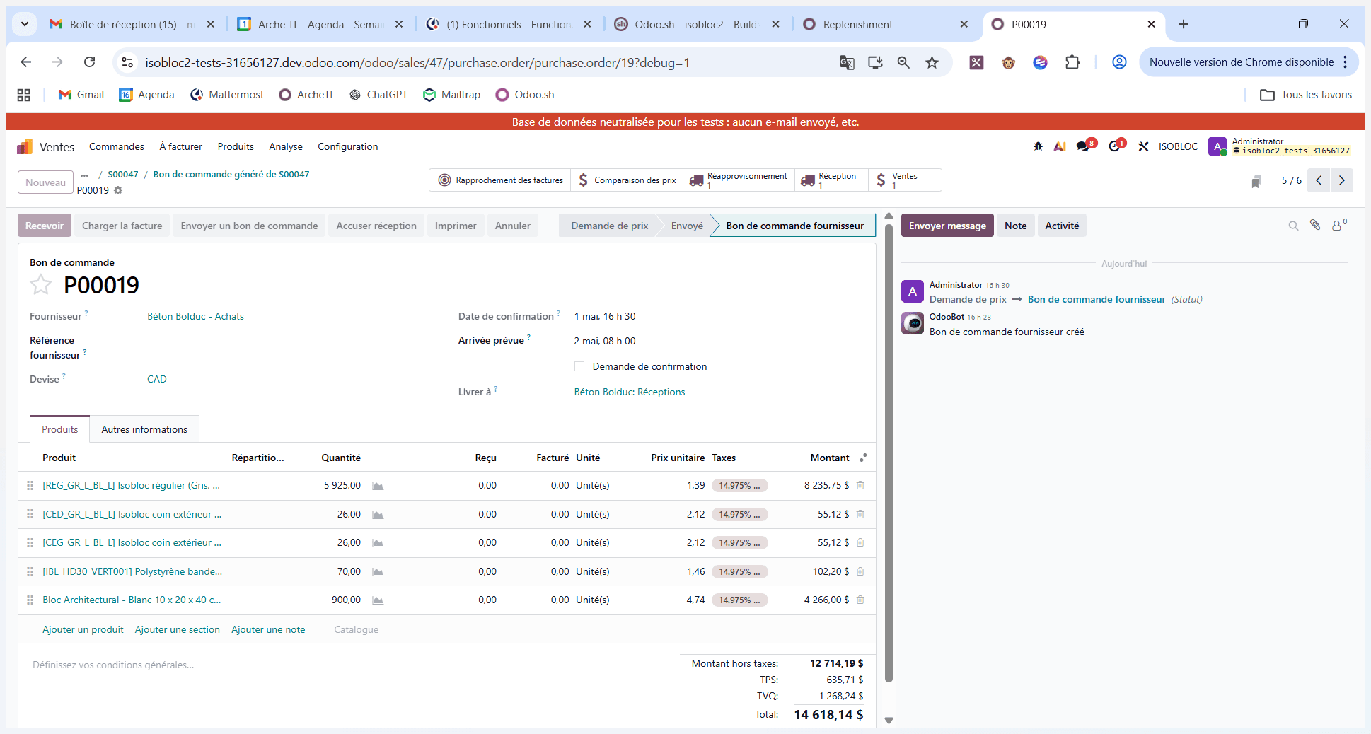Open the conversations icon with 8 badge
Image resolution: width=1371 pixels, height=734 pixels.
(x=1084, y=146)
